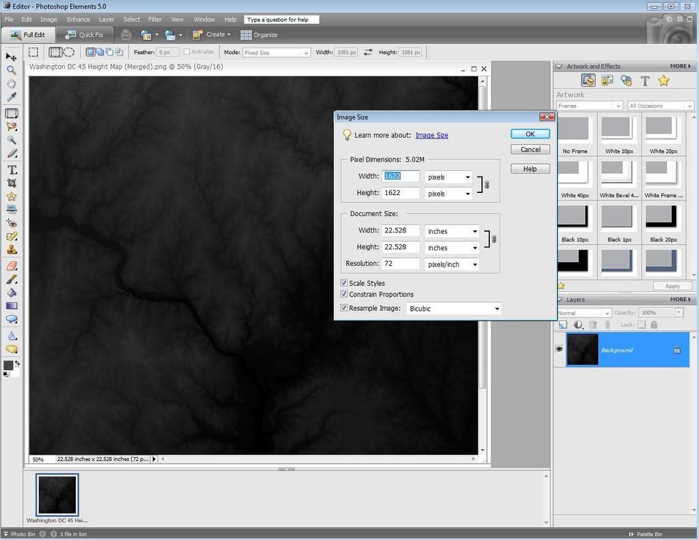Select the Eraser tool
699x540 pixels.
(11, 266)
